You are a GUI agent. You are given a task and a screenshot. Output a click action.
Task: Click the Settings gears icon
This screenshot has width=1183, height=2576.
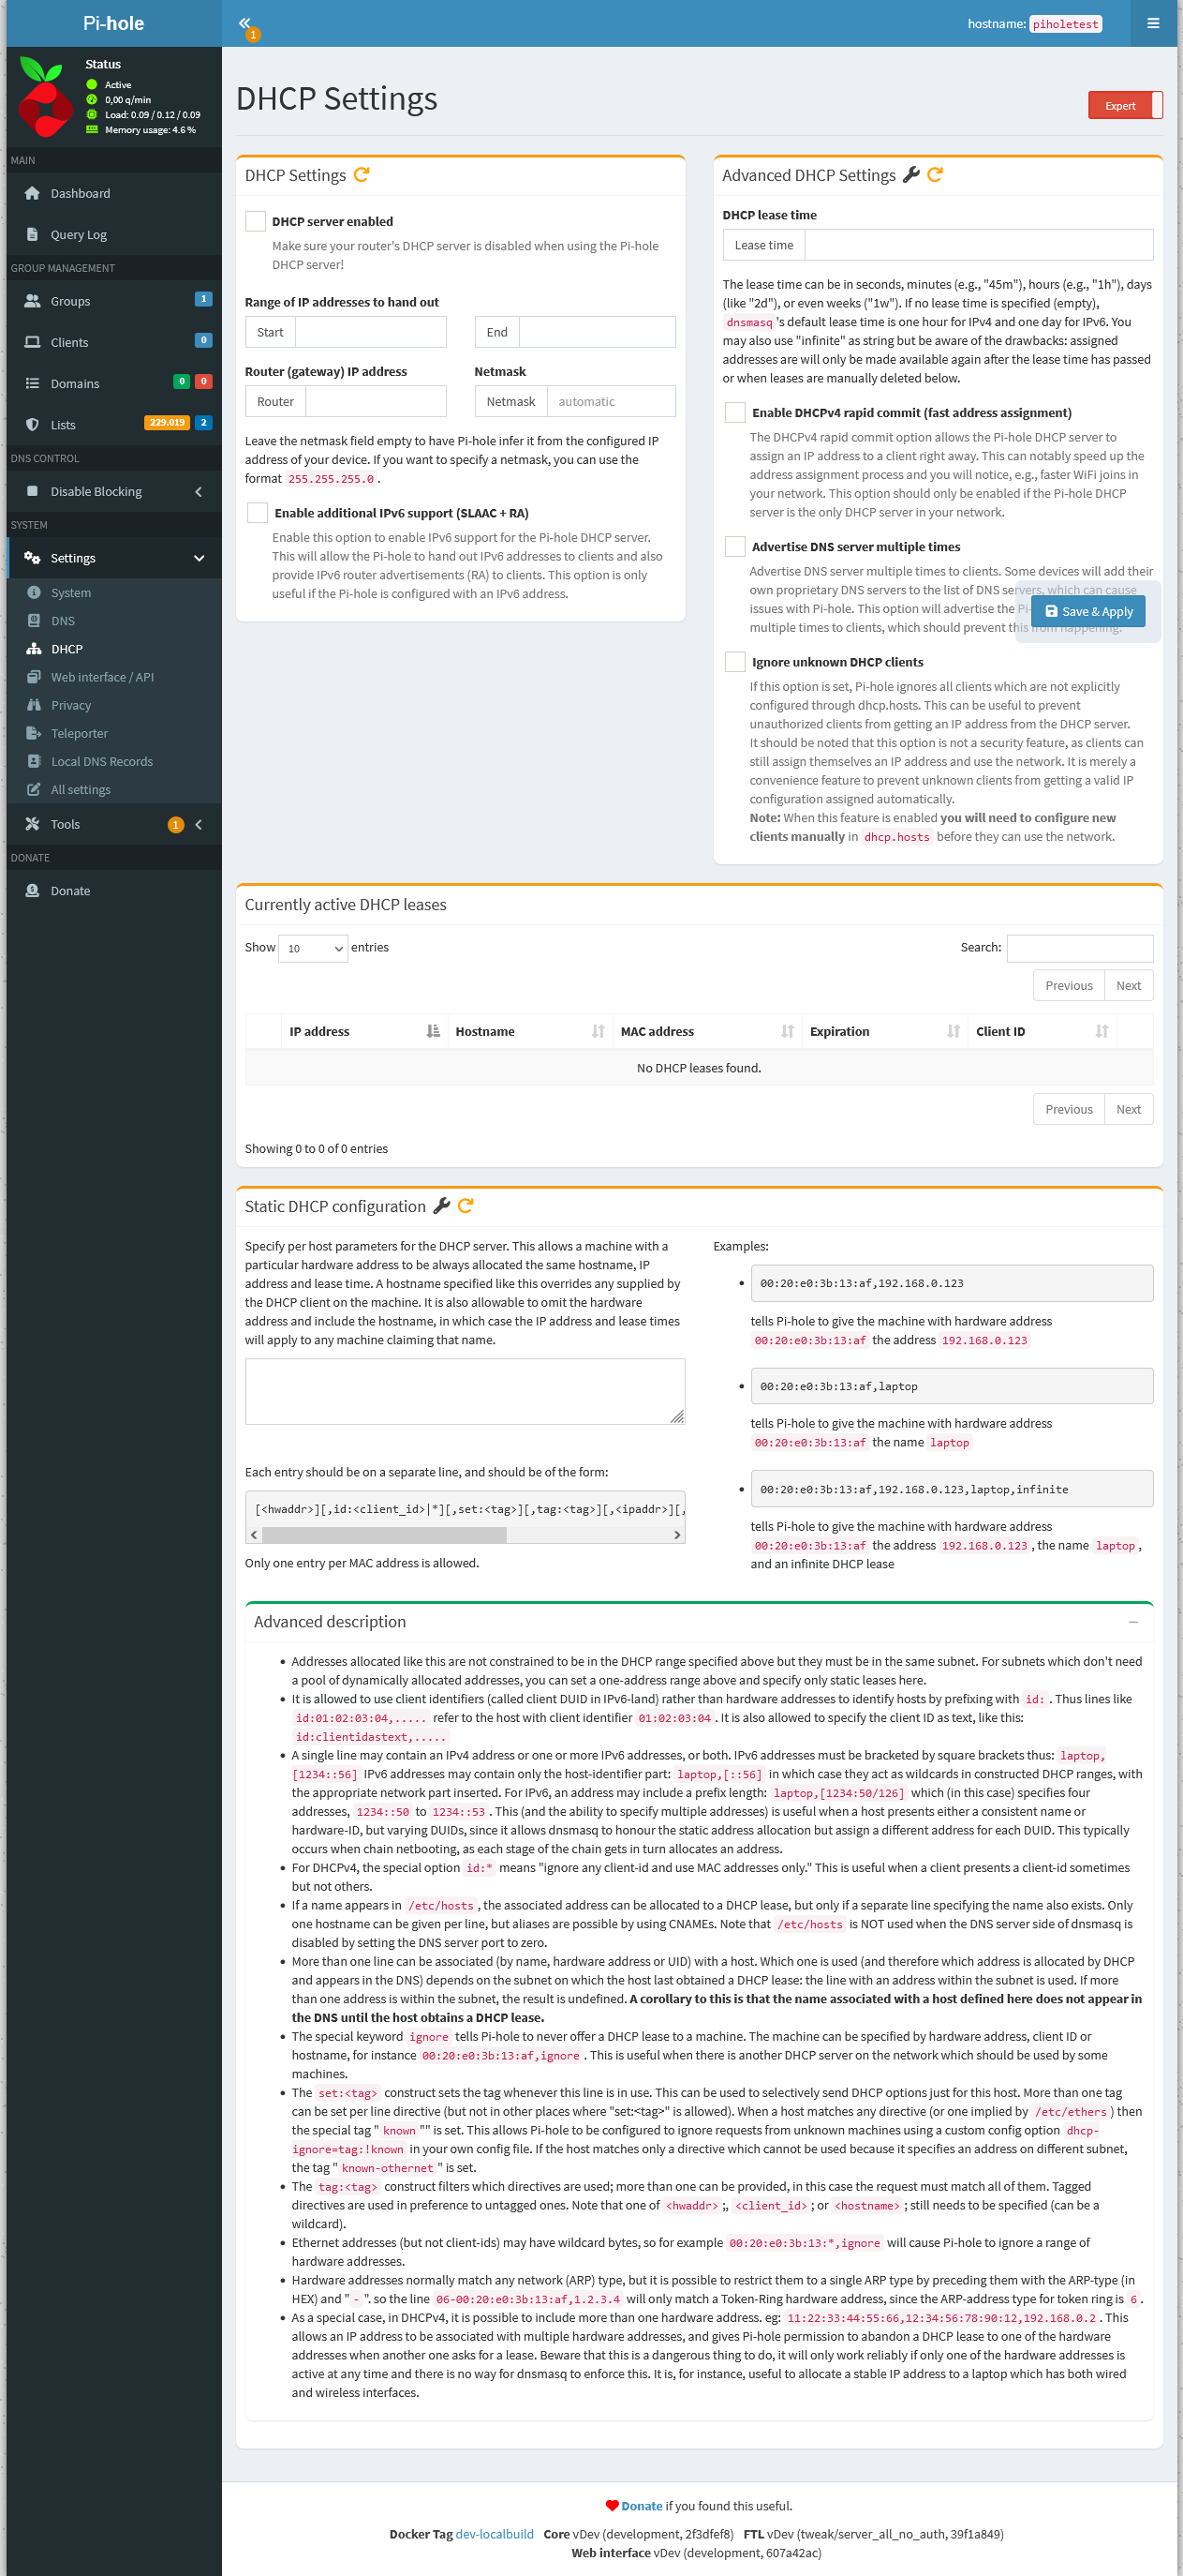32,558
